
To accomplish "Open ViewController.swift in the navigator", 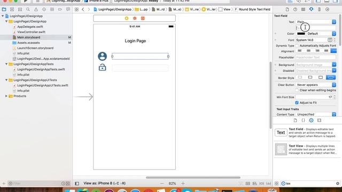I will [31, 32].
